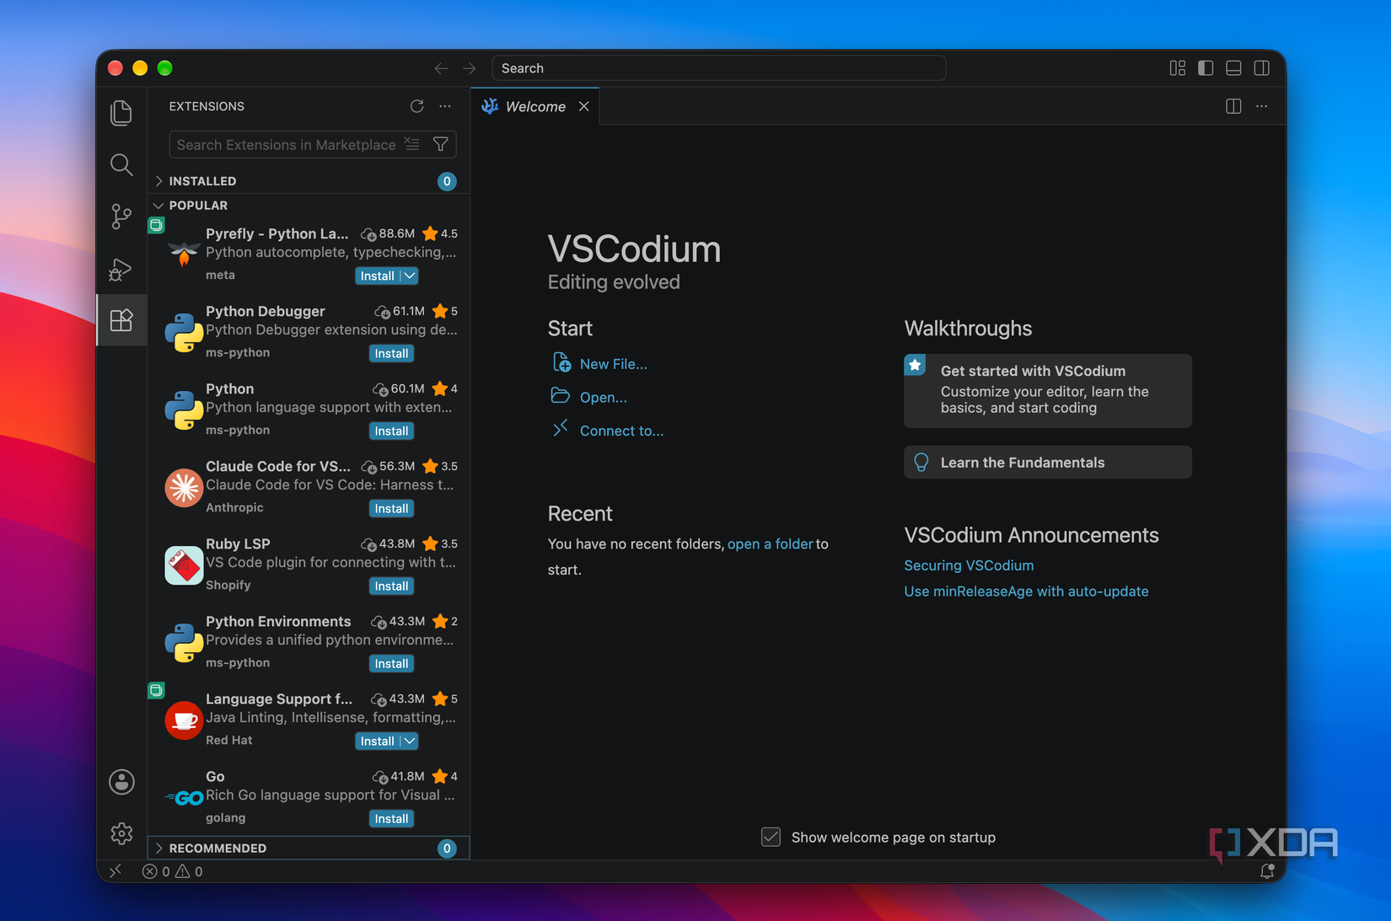Open Get started with VSCodium walkthrough
Image resolution: width=1391 pixels, height=921 pixels.
click(1048, 391)
